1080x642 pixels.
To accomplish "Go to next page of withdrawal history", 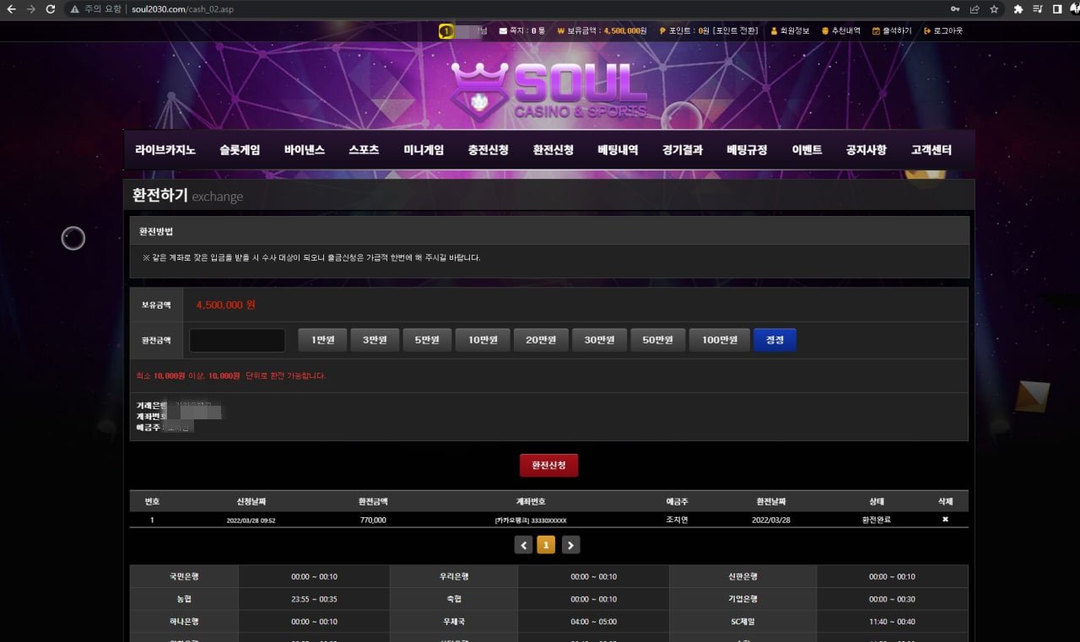I will (x=571, y=546).
